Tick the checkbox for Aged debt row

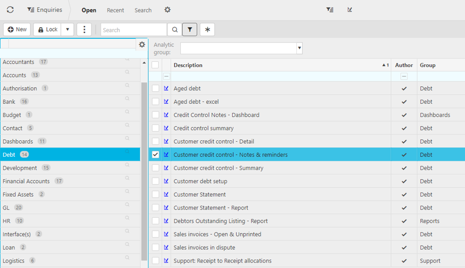pos(155,88)
